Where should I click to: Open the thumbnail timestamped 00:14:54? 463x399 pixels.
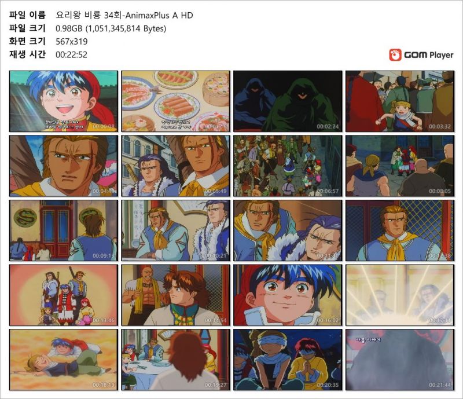pos(176,295)
